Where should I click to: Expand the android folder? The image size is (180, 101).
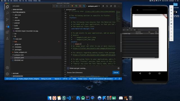[17, 23]
